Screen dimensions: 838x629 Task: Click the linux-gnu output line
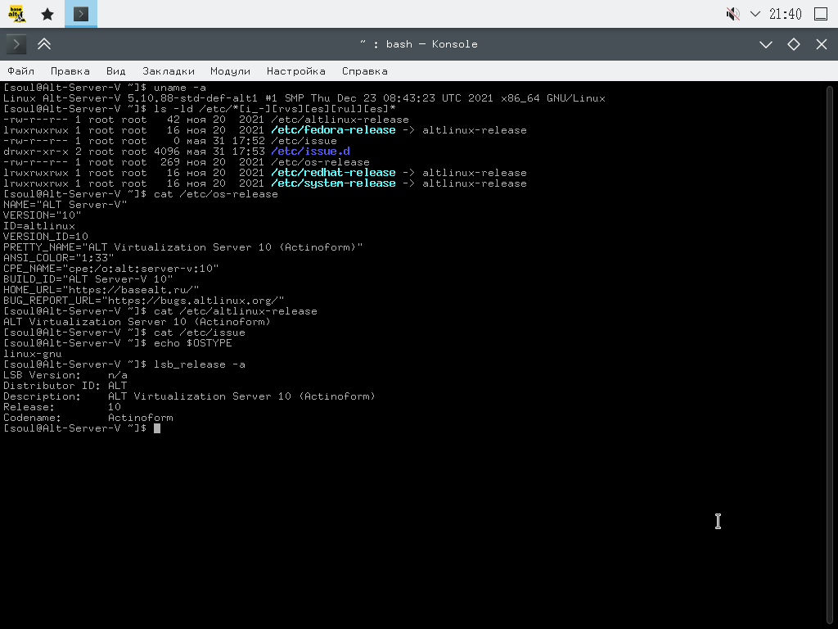(x=33, y=354)
